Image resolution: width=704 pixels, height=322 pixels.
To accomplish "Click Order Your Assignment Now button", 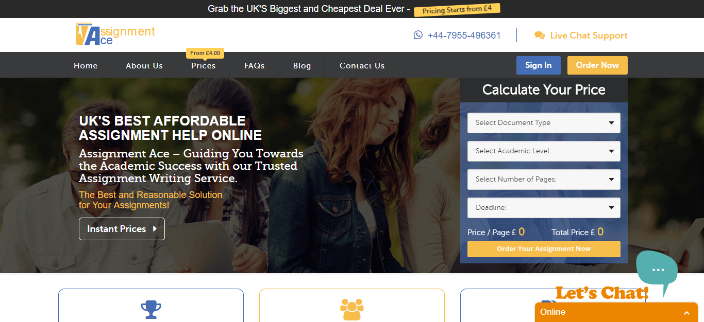I will [x=544, y=249].
